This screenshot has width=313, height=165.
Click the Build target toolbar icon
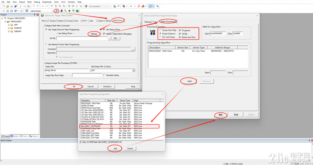[8, 11]
